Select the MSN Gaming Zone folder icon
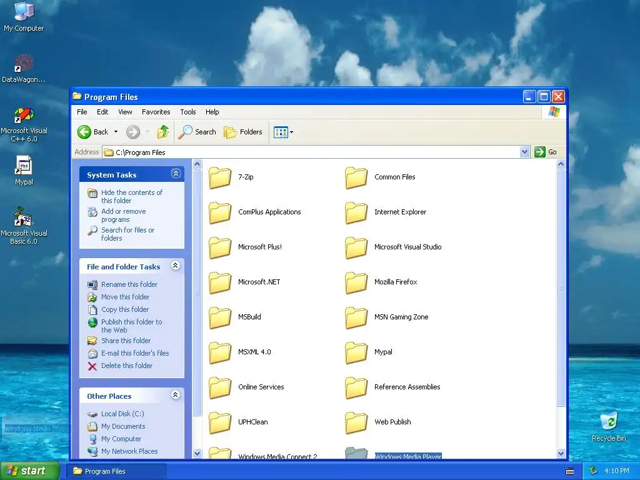 coord(356,317)
